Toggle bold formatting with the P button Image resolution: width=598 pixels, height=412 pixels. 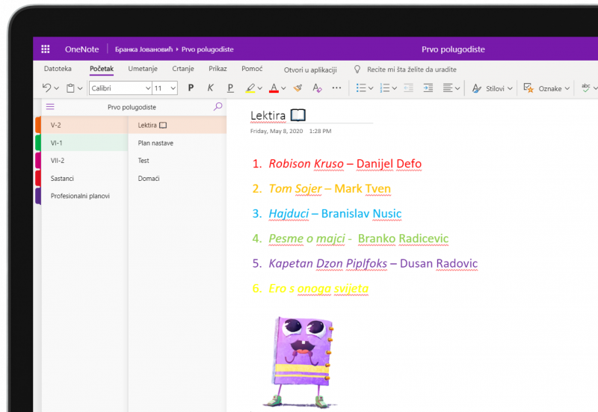tap(191, 88)
